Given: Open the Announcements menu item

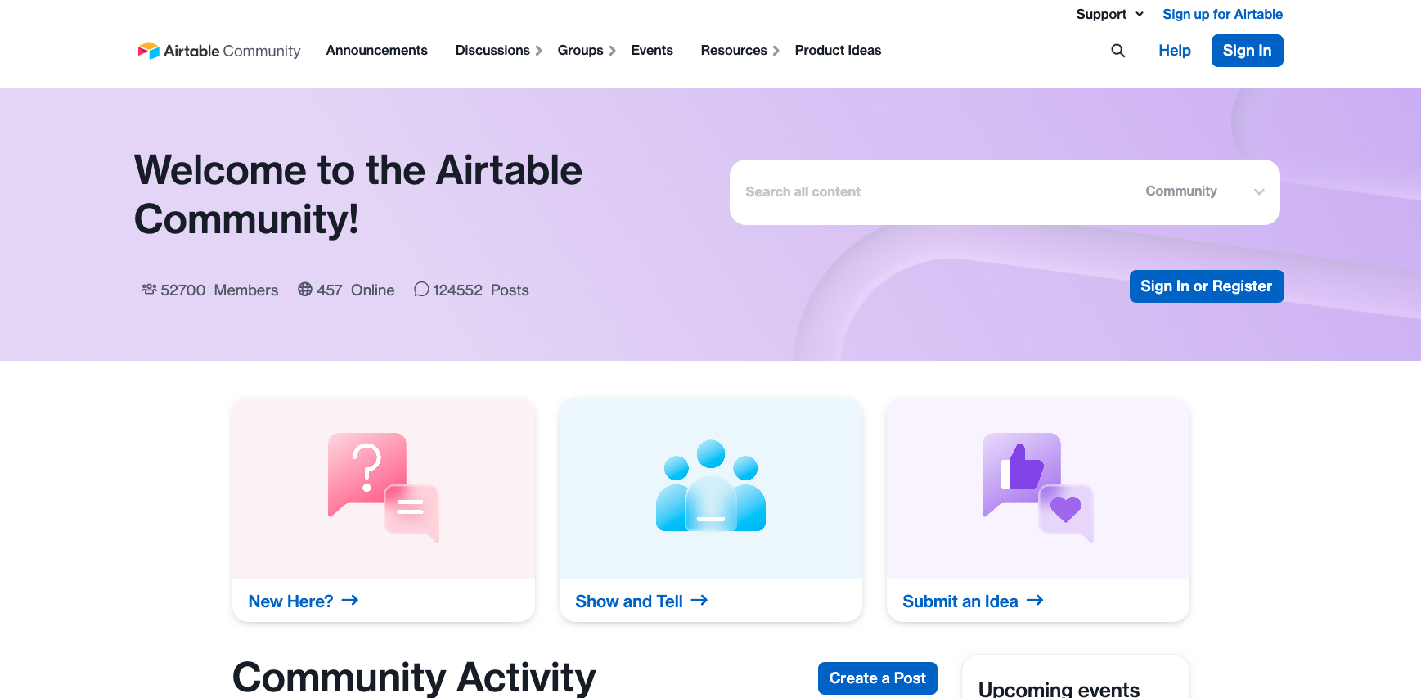Looking at the screenshot, I should pyautogui.click(x=376, y=50).
